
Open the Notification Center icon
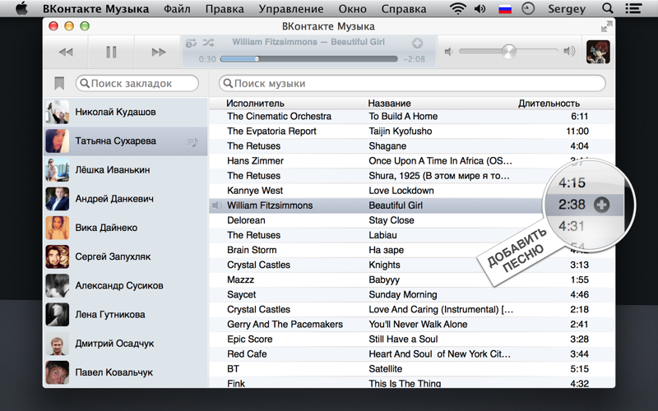click(x=633, y=8)
